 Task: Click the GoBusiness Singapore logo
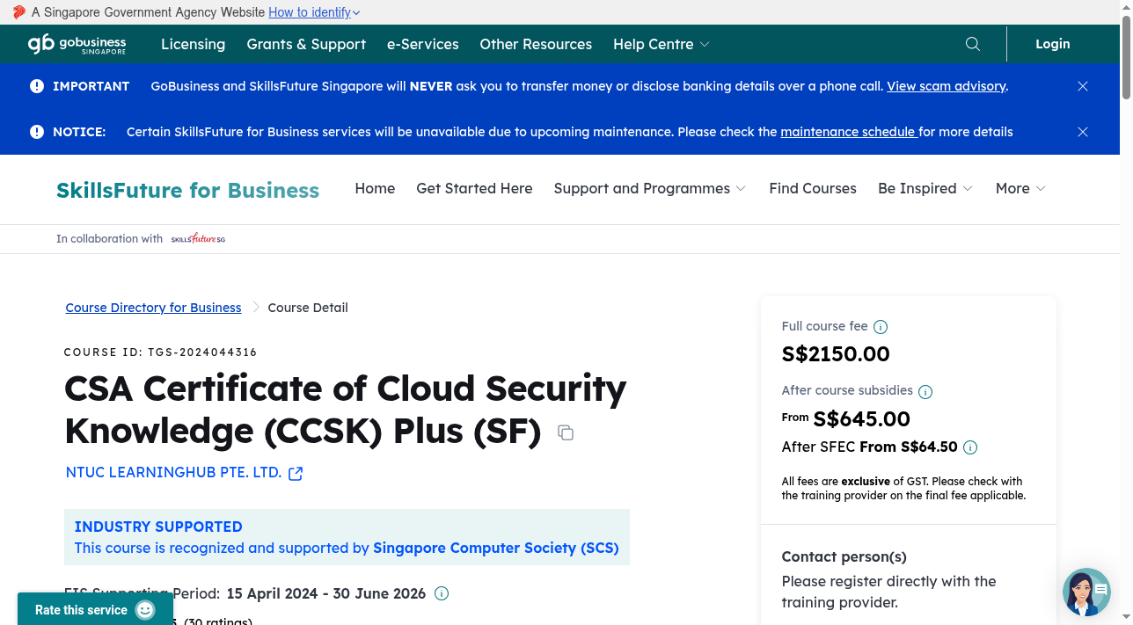pos(77,44)
